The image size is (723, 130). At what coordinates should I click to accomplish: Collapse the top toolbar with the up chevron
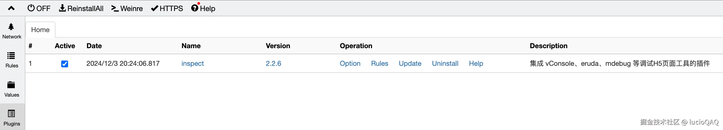pos(11,8)
